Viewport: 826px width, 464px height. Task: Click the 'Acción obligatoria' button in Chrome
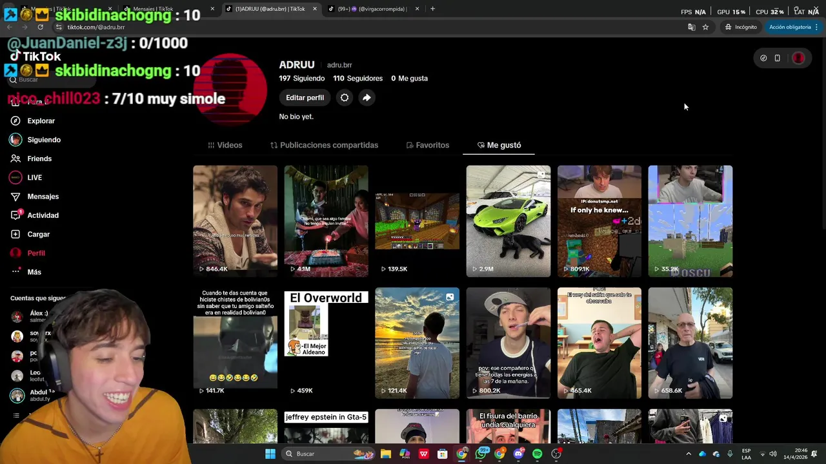tap(790, 27)
